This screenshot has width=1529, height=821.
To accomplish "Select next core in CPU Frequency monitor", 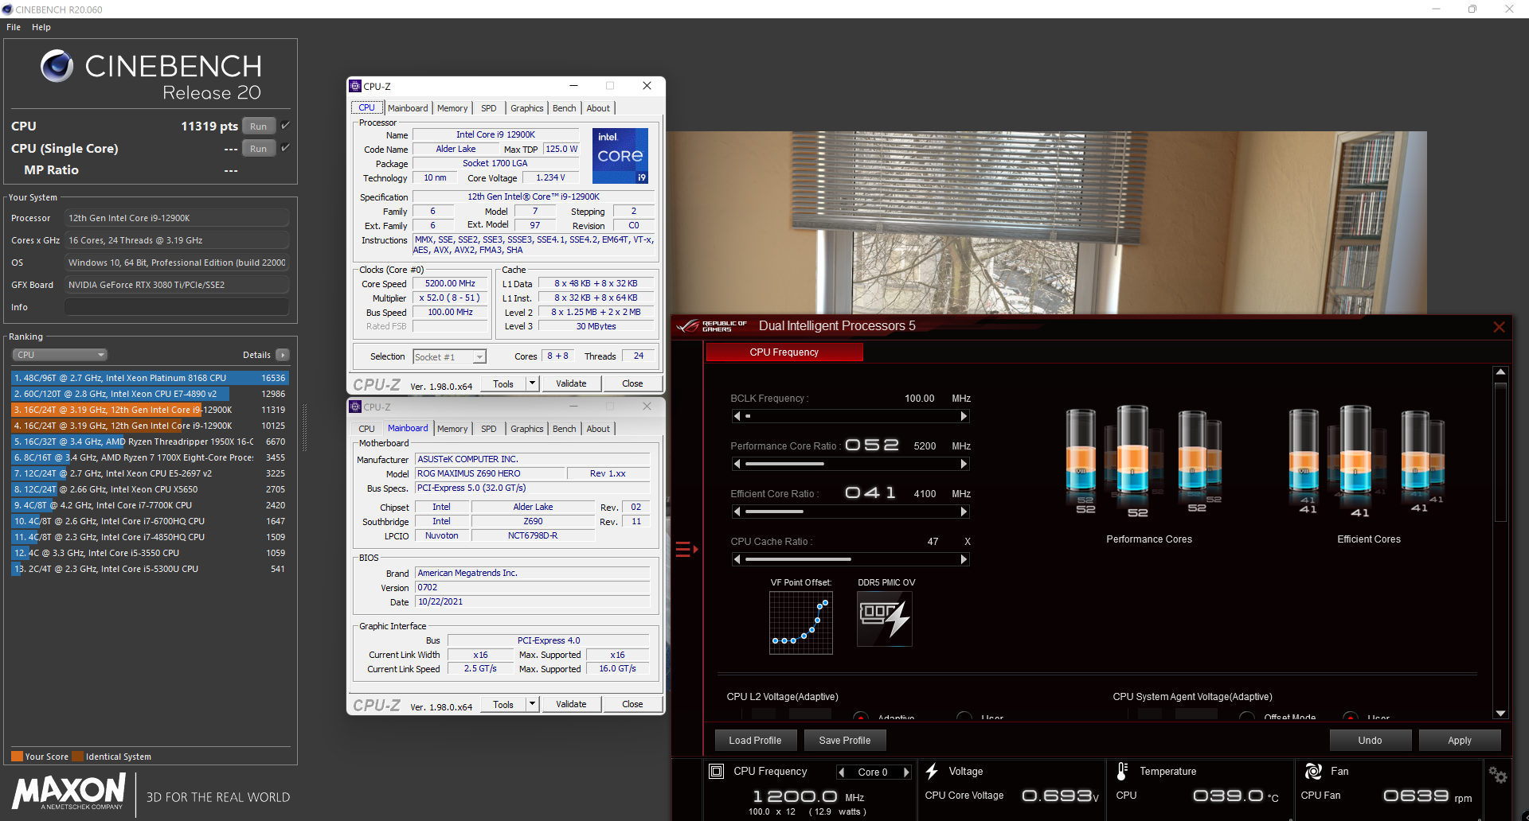I will (905, 772).
